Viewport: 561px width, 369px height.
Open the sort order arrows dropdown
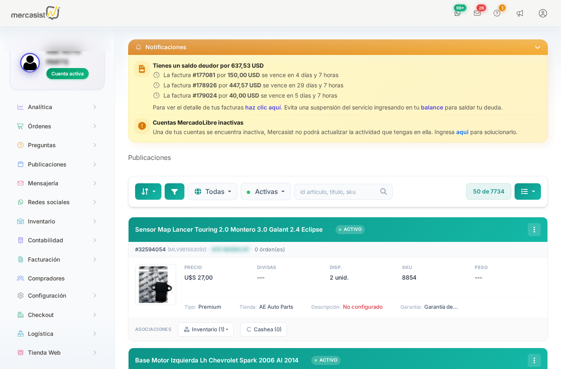pos(148,191)
